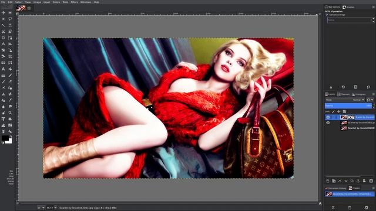Toggle zoom image when window resizes
This screenshot has height=211, width=376.
320,14
